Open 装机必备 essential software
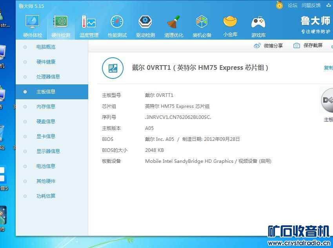333x248 pixels. 202,26
